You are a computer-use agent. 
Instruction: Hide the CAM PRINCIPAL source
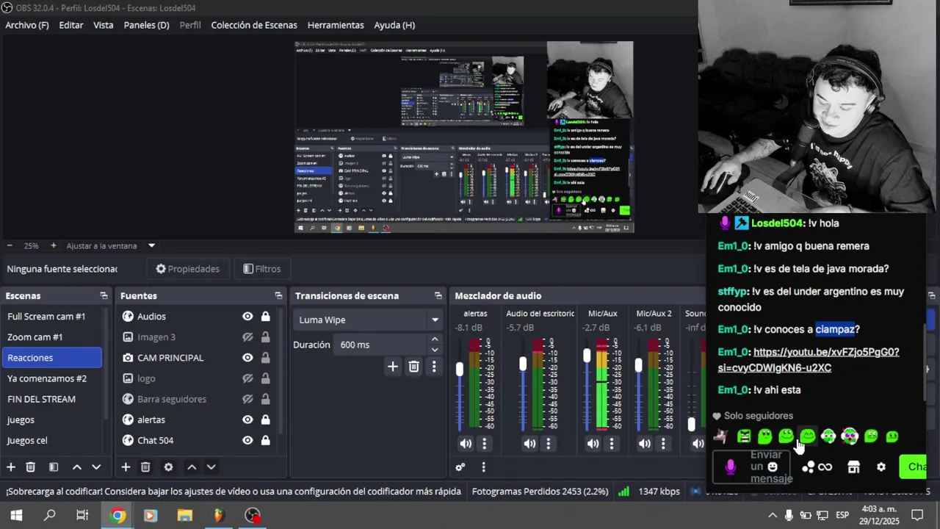tap(247, 358)
